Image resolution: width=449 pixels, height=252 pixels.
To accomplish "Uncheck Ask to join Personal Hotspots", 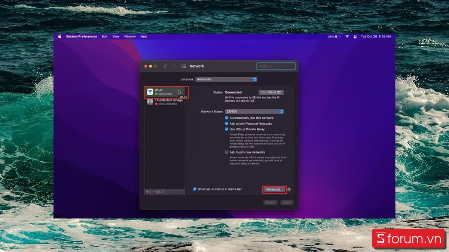I will tap(226, 123).
